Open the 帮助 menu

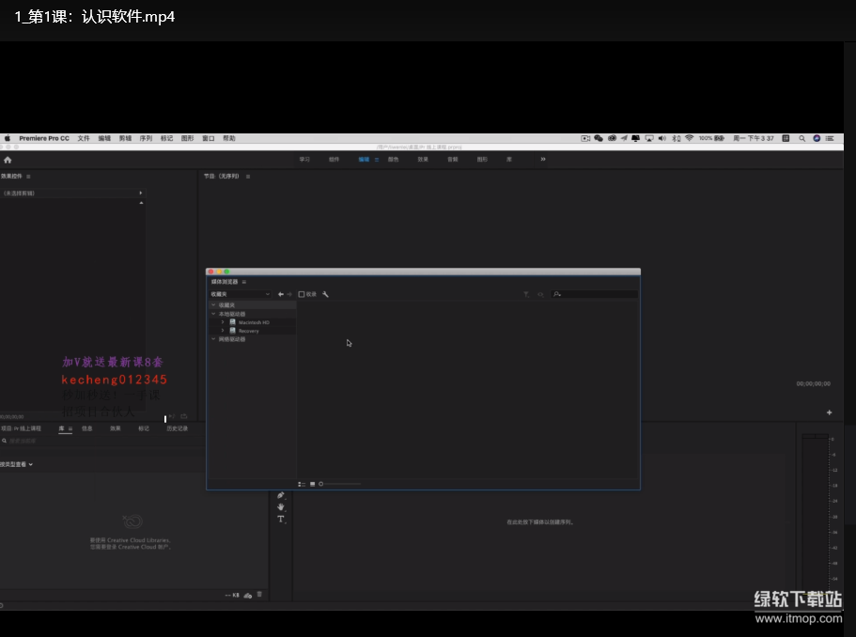(228, 139)
